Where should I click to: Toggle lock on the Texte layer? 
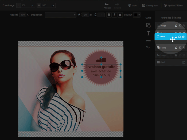176,37
